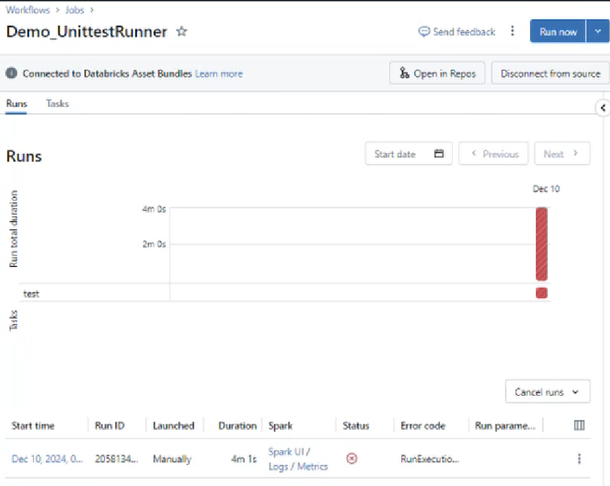Click the red test task square in chart
This screenshot has width=610, height=486.
(542, 293)
